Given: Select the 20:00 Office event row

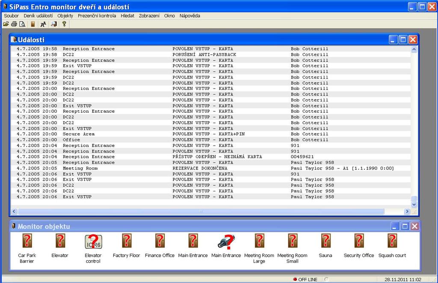Looking at the screenshot, I should (x=211, y=140).
